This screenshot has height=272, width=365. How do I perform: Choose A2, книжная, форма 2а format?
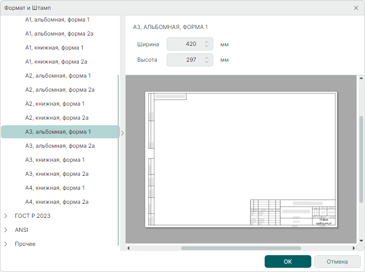tap(56, 118)
